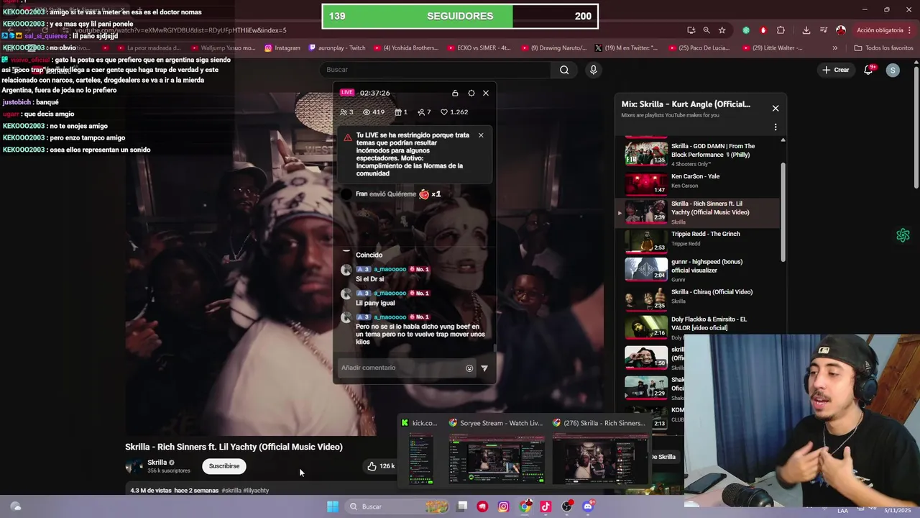The width and height of the screenshot is (920, 518).
Task: Expand the bookmarks bar overflow chevron
Action: pyautogui.click(x=834, y=48)
